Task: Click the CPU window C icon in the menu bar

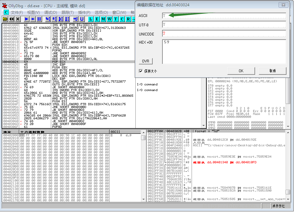Action: tap(6, 12)
